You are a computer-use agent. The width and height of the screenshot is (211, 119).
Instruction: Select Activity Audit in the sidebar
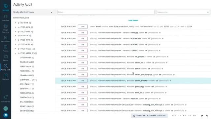(x=6, y=67)
